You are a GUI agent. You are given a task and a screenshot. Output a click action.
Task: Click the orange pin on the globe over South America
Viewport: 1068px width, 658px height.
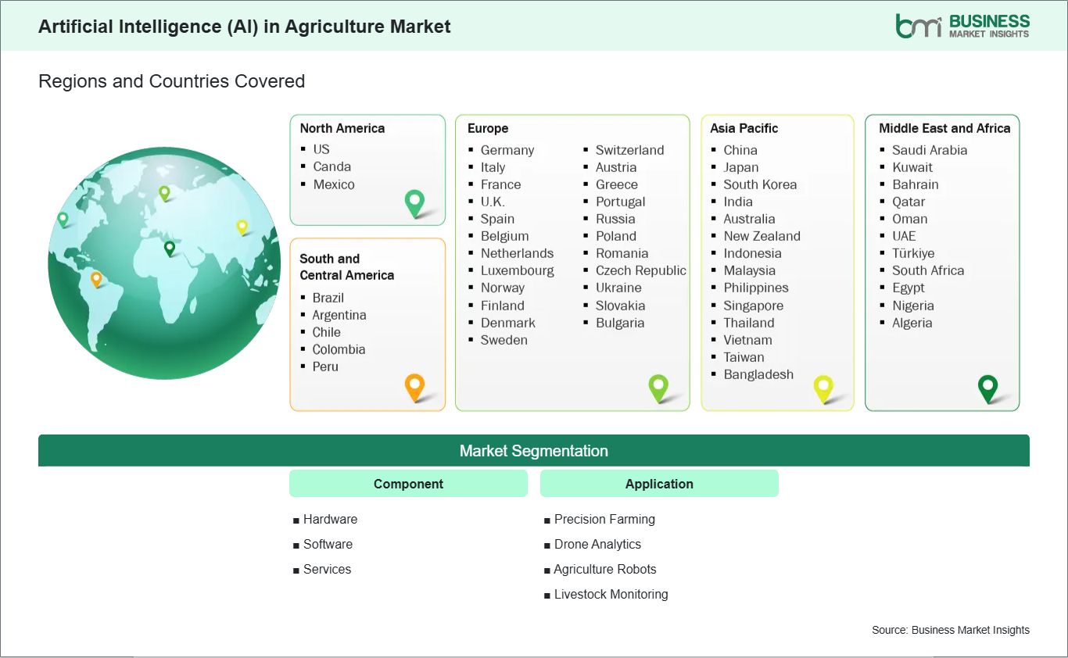point(99,277)
